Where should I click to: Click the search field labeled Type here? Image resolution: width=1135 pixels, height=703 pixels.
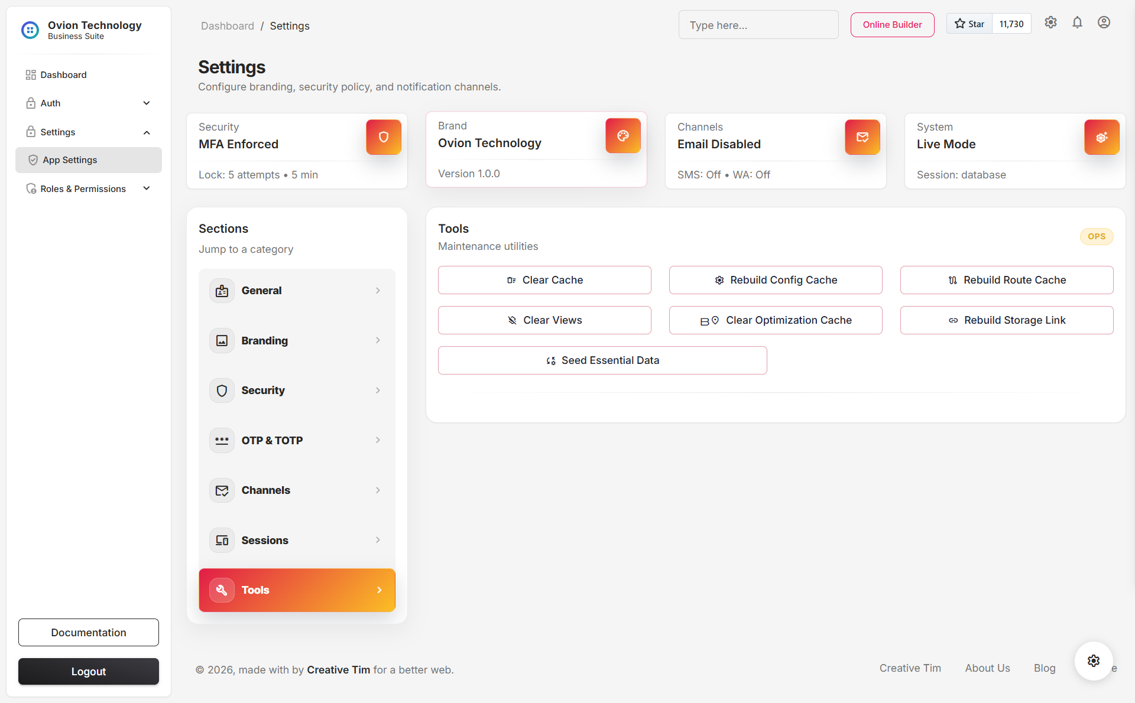pos(758,24)
